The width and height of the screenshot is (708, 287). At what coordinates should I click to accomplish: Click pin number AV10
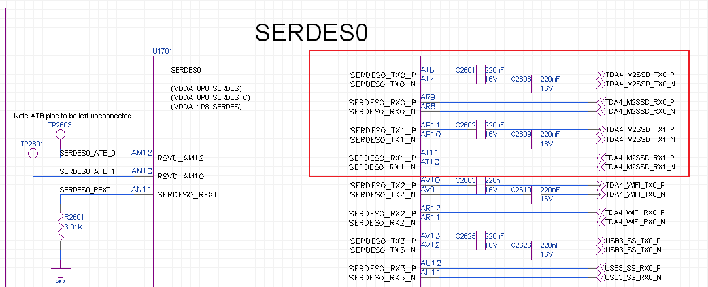[x=430, y=180]
